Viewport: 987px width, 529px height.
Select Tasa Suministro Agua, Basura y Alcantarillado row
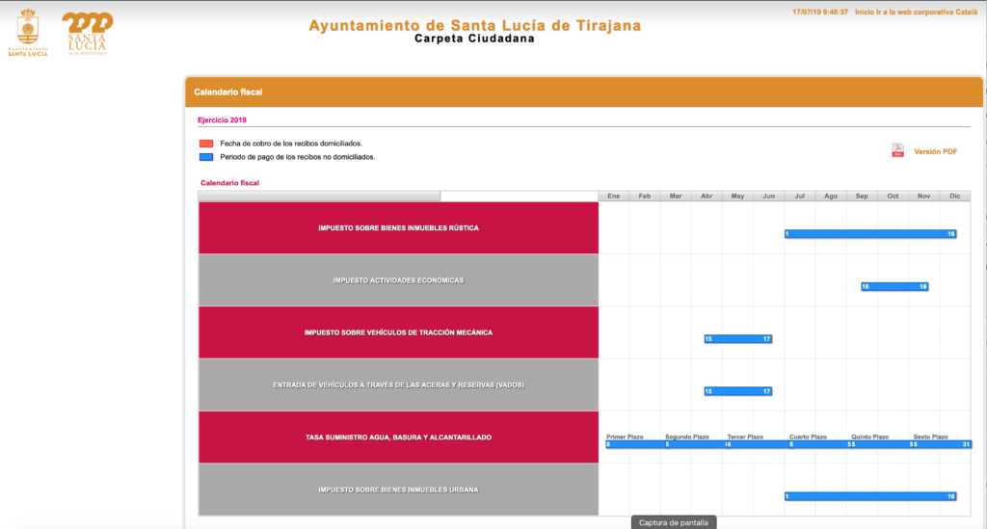pyautogui.click(x=398, y=437)
